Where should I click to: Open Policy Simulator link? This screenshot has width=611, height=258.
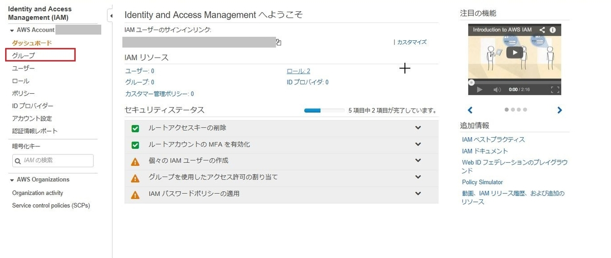coord(483,182)
